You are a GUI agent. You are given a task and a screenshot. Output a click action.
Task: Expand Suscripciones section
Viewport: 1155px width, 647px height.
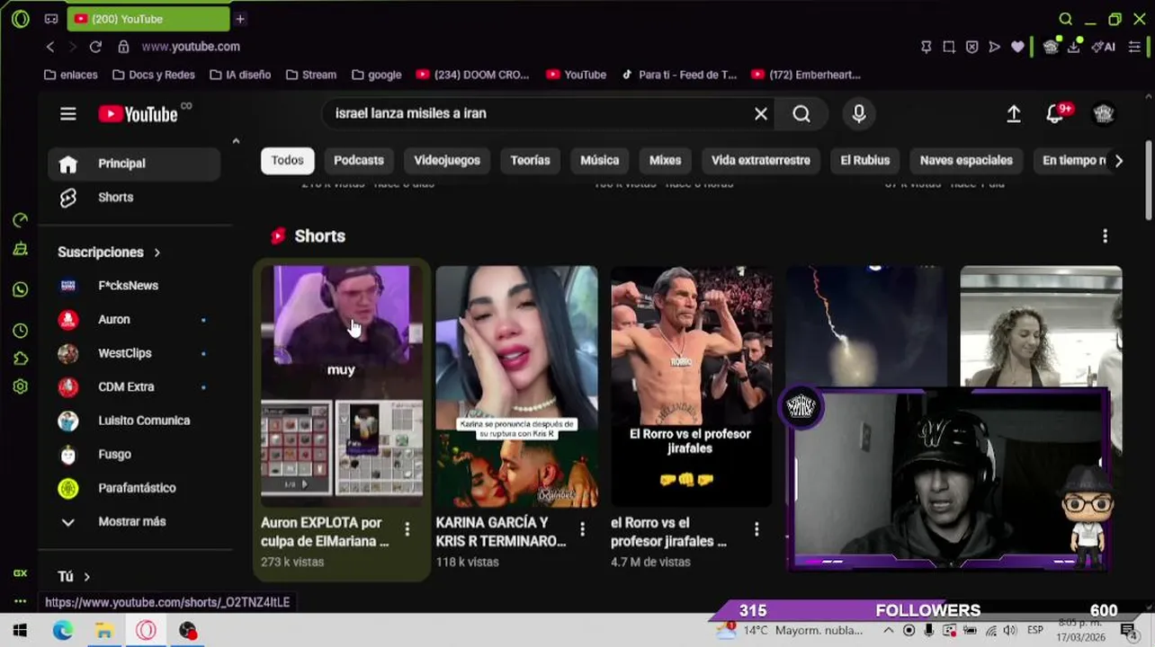(109, 253)
